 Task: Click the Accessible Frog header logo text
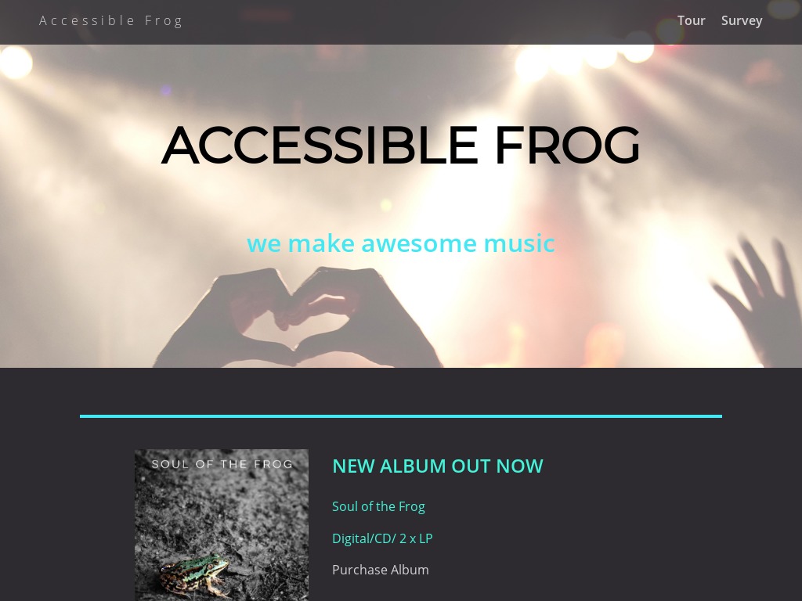tap(111, 20)
